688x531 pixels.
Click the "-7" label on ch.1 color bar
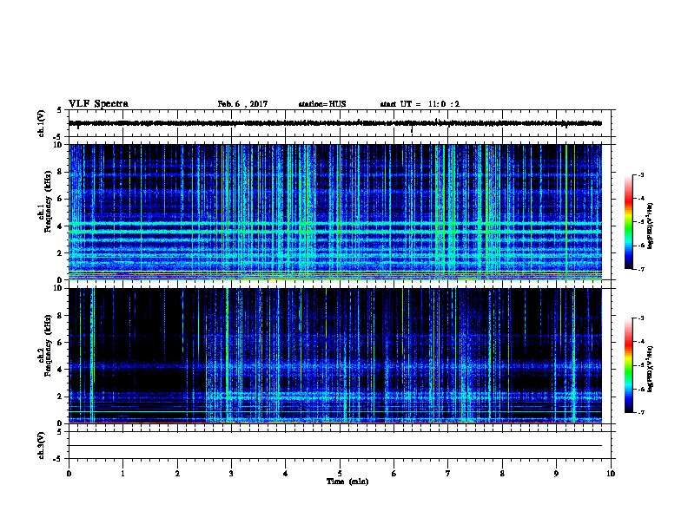641,269
